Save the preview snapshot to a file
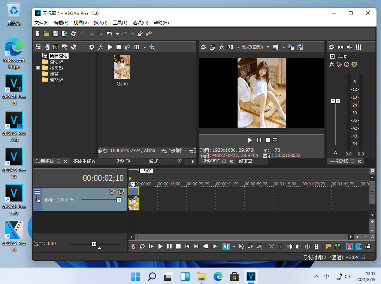 [x=300, y=47]
